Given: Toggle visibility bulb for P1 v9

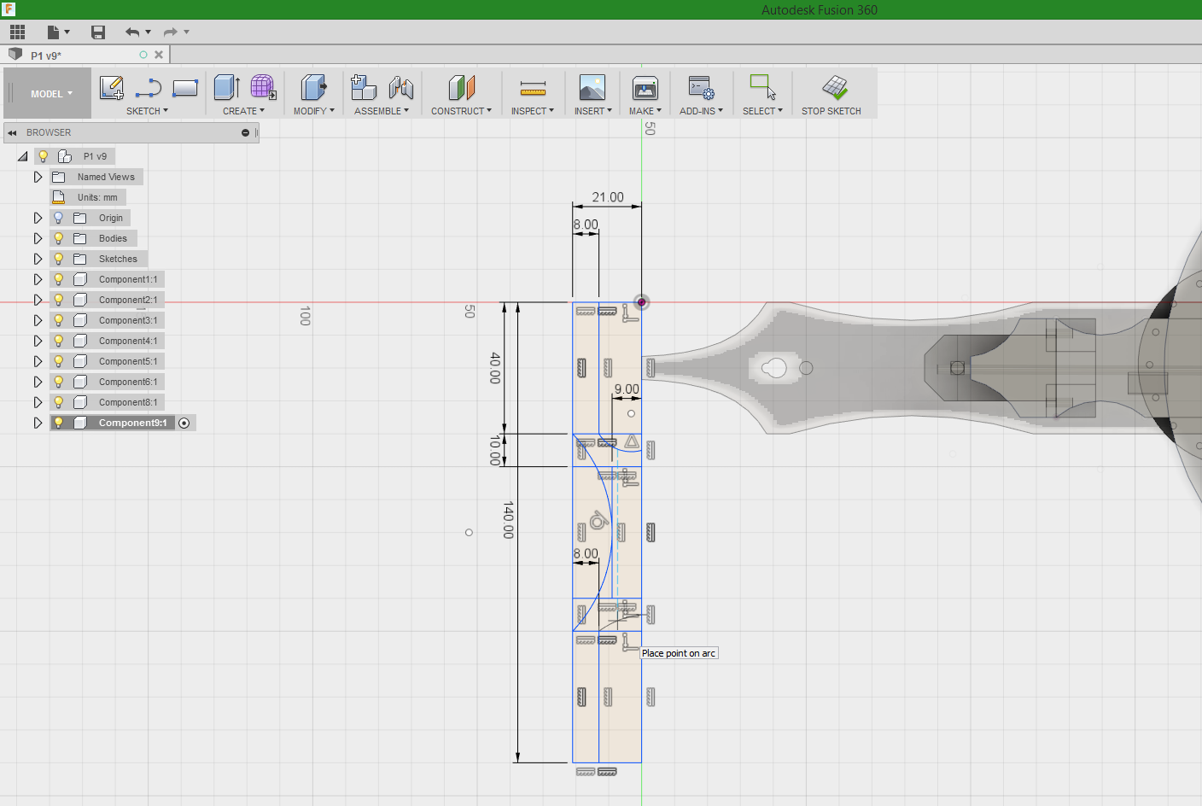Looking at the screenshot, I should tap(43, 156).
